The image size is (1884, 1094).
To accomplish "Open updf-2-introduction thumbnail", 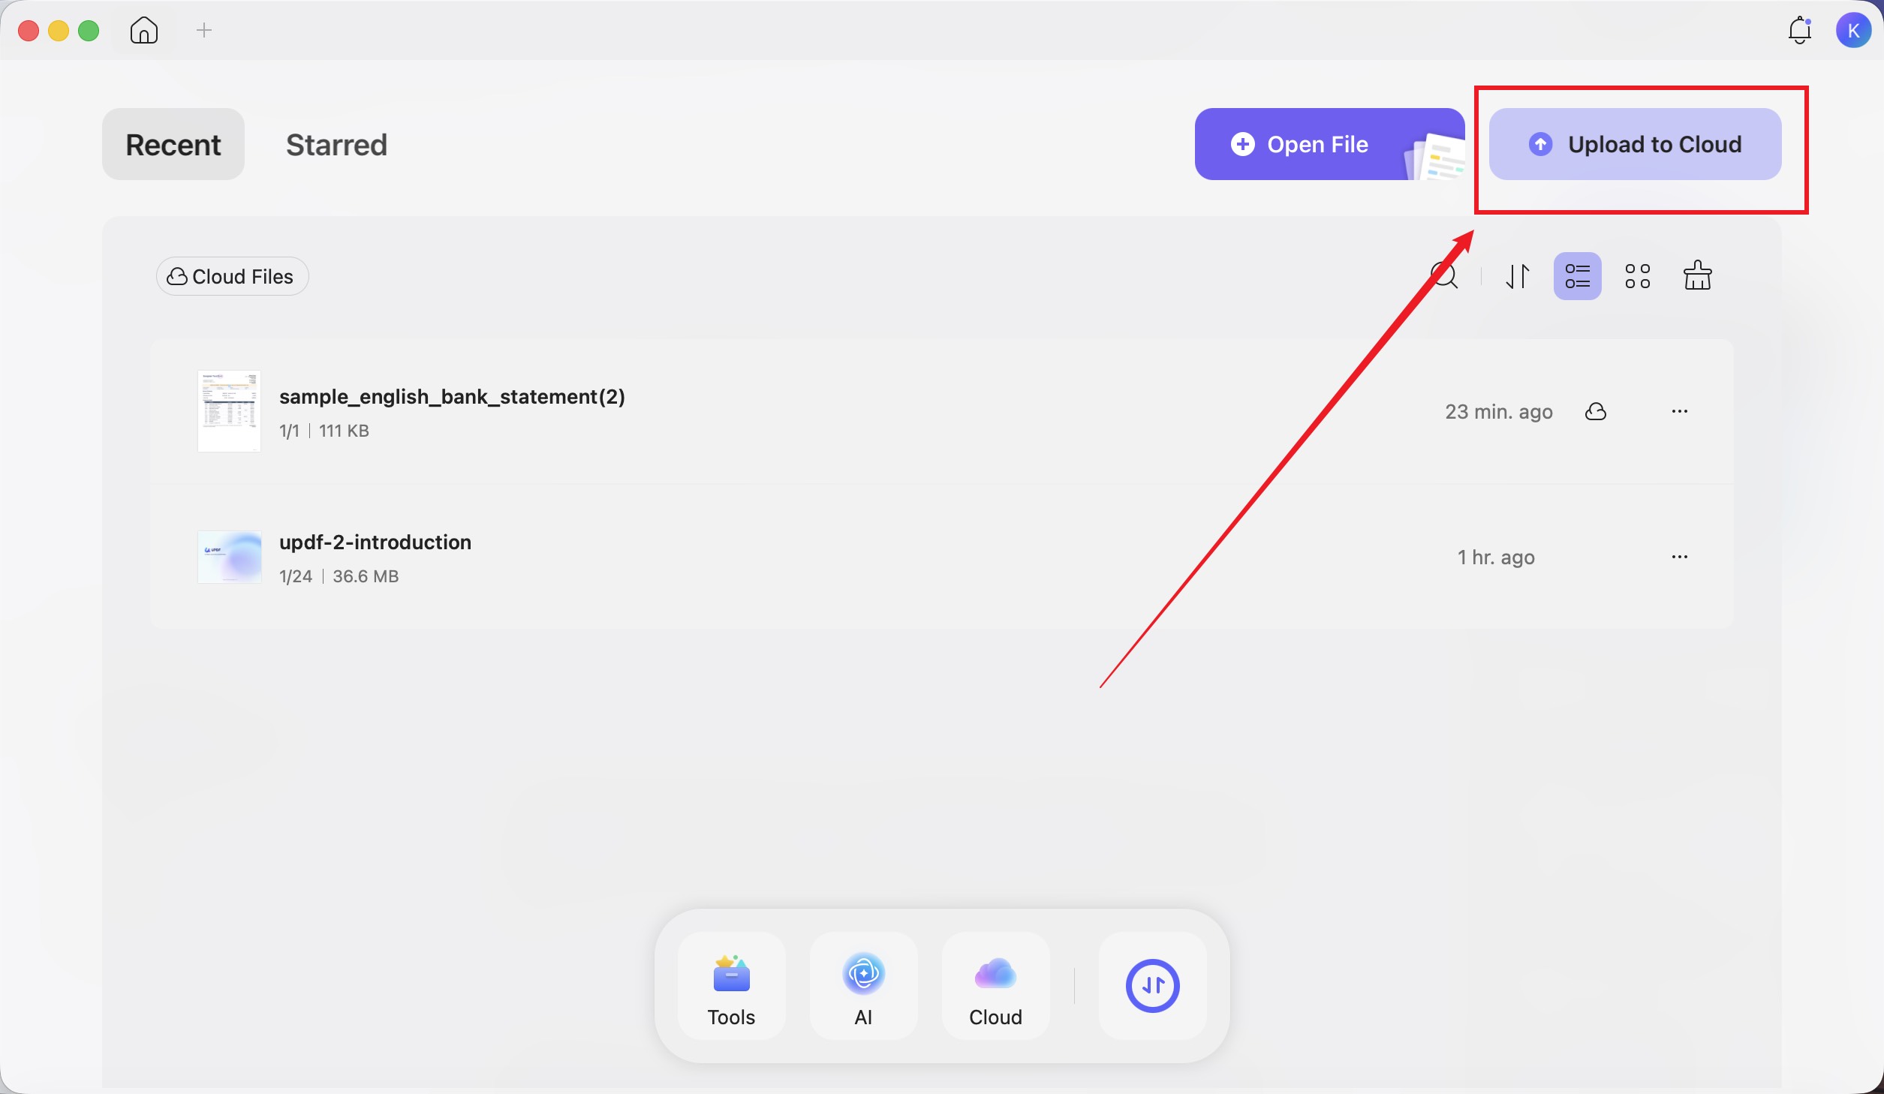I will point(229,557).
